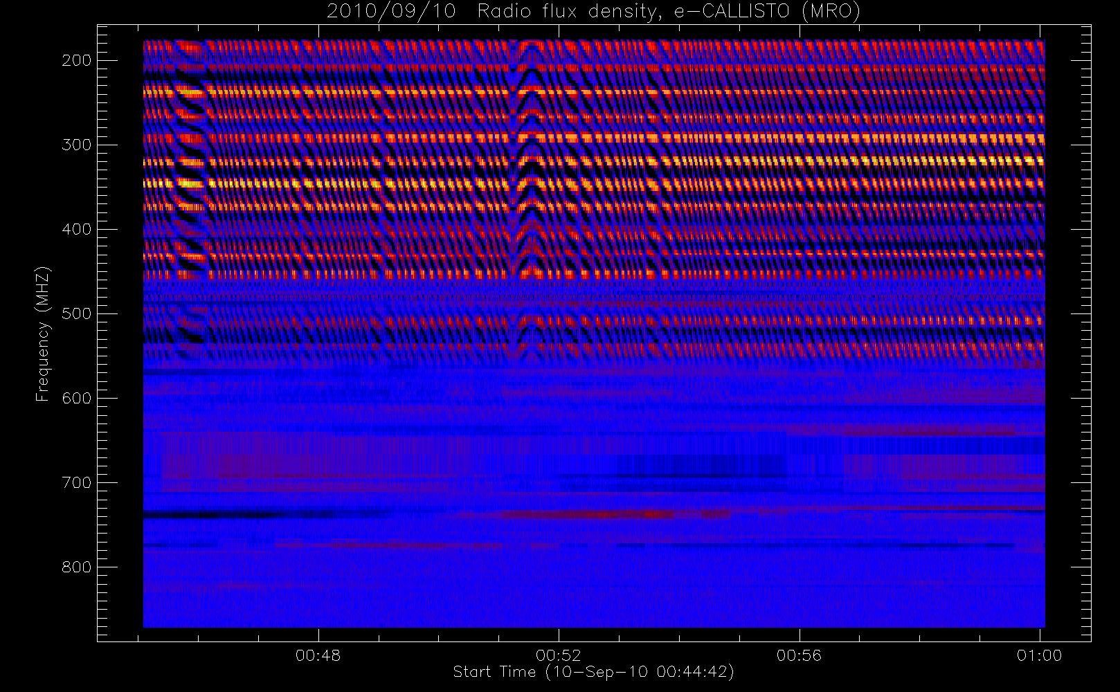Screen dimensions: 1120x692
Task: Click the 700 frequency tick label
Action: (77, 482)
